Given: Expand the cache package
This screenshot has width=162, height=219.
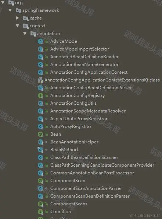Looking at the screenshot, I should 18,18.
